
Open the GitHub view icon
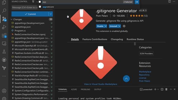point(4,60)
